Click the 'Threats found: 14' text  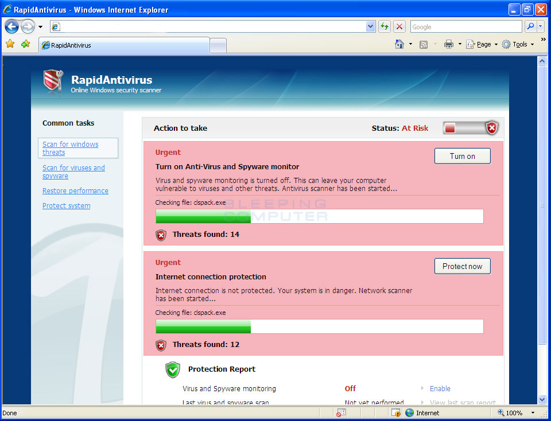click(x=206, y=234)
